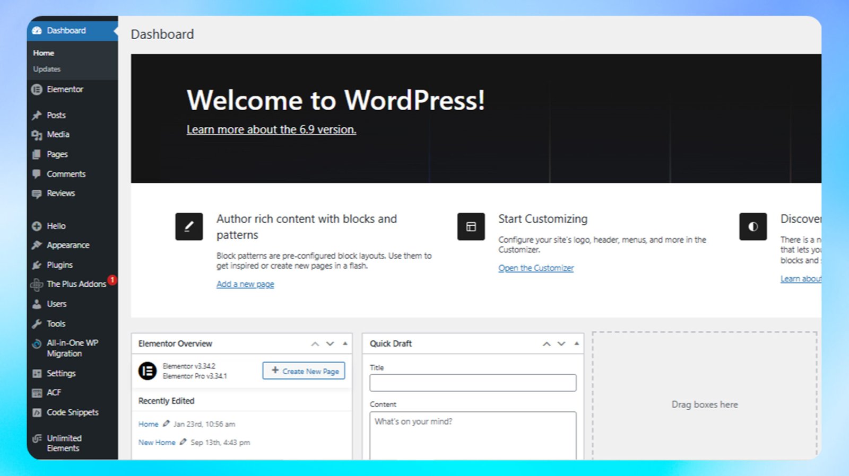Click the Posts pushpin icon

pos(37,116)
